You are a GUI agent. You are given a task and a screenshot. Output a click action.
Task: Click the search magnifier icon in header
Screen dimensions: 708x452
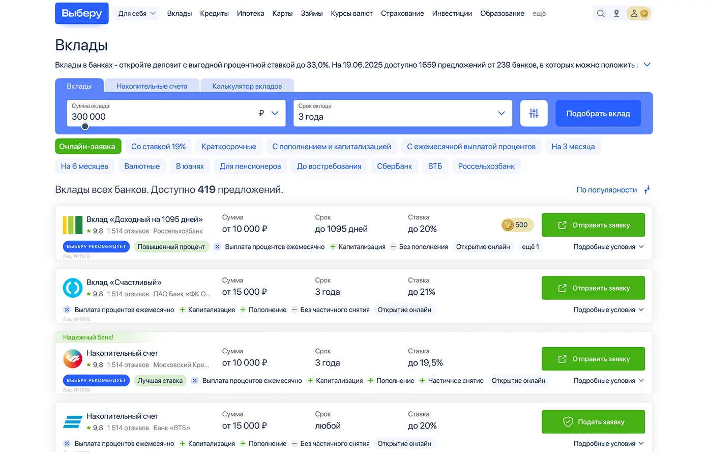click(x=601, y=14)
